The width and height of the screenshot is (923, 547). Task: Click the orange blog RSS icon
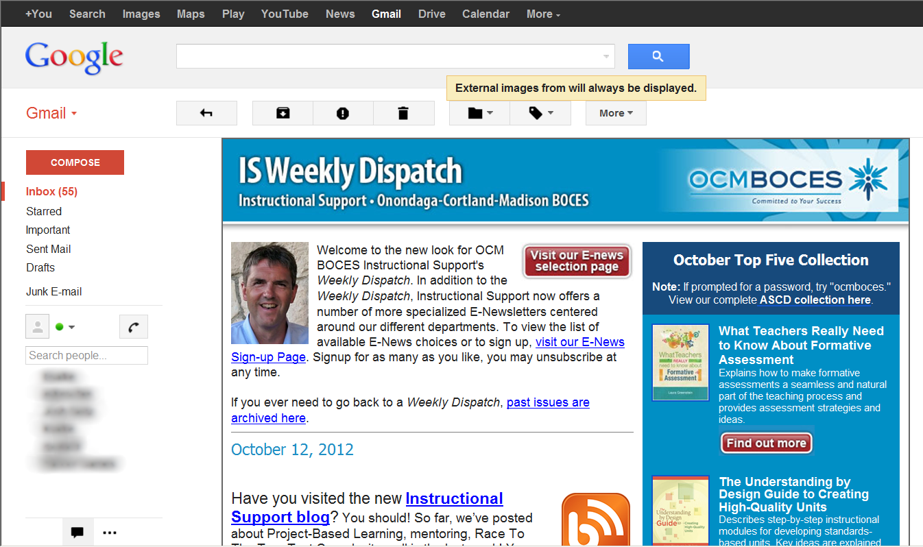pos(595,520)
